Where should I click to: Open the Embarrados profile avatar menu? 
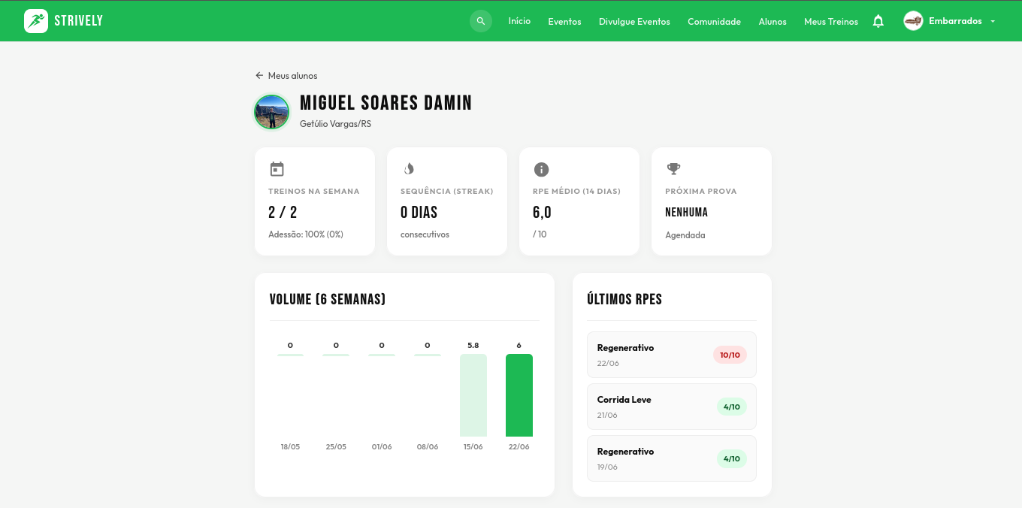(913, 21)
